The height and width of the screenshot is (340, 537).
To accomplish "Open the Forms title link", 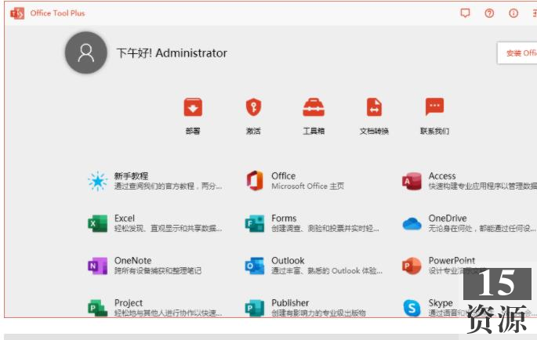I will click(284, 219).
